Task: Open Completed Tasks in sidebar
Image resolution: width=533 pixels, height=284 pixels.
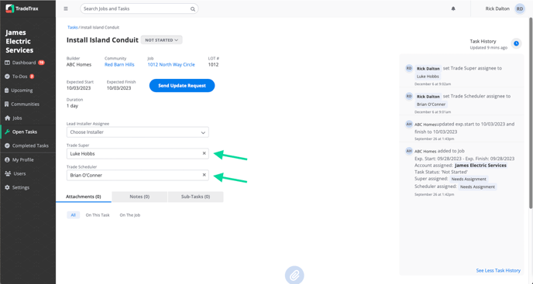Action: pyautogui.click(x=30, y=145)
